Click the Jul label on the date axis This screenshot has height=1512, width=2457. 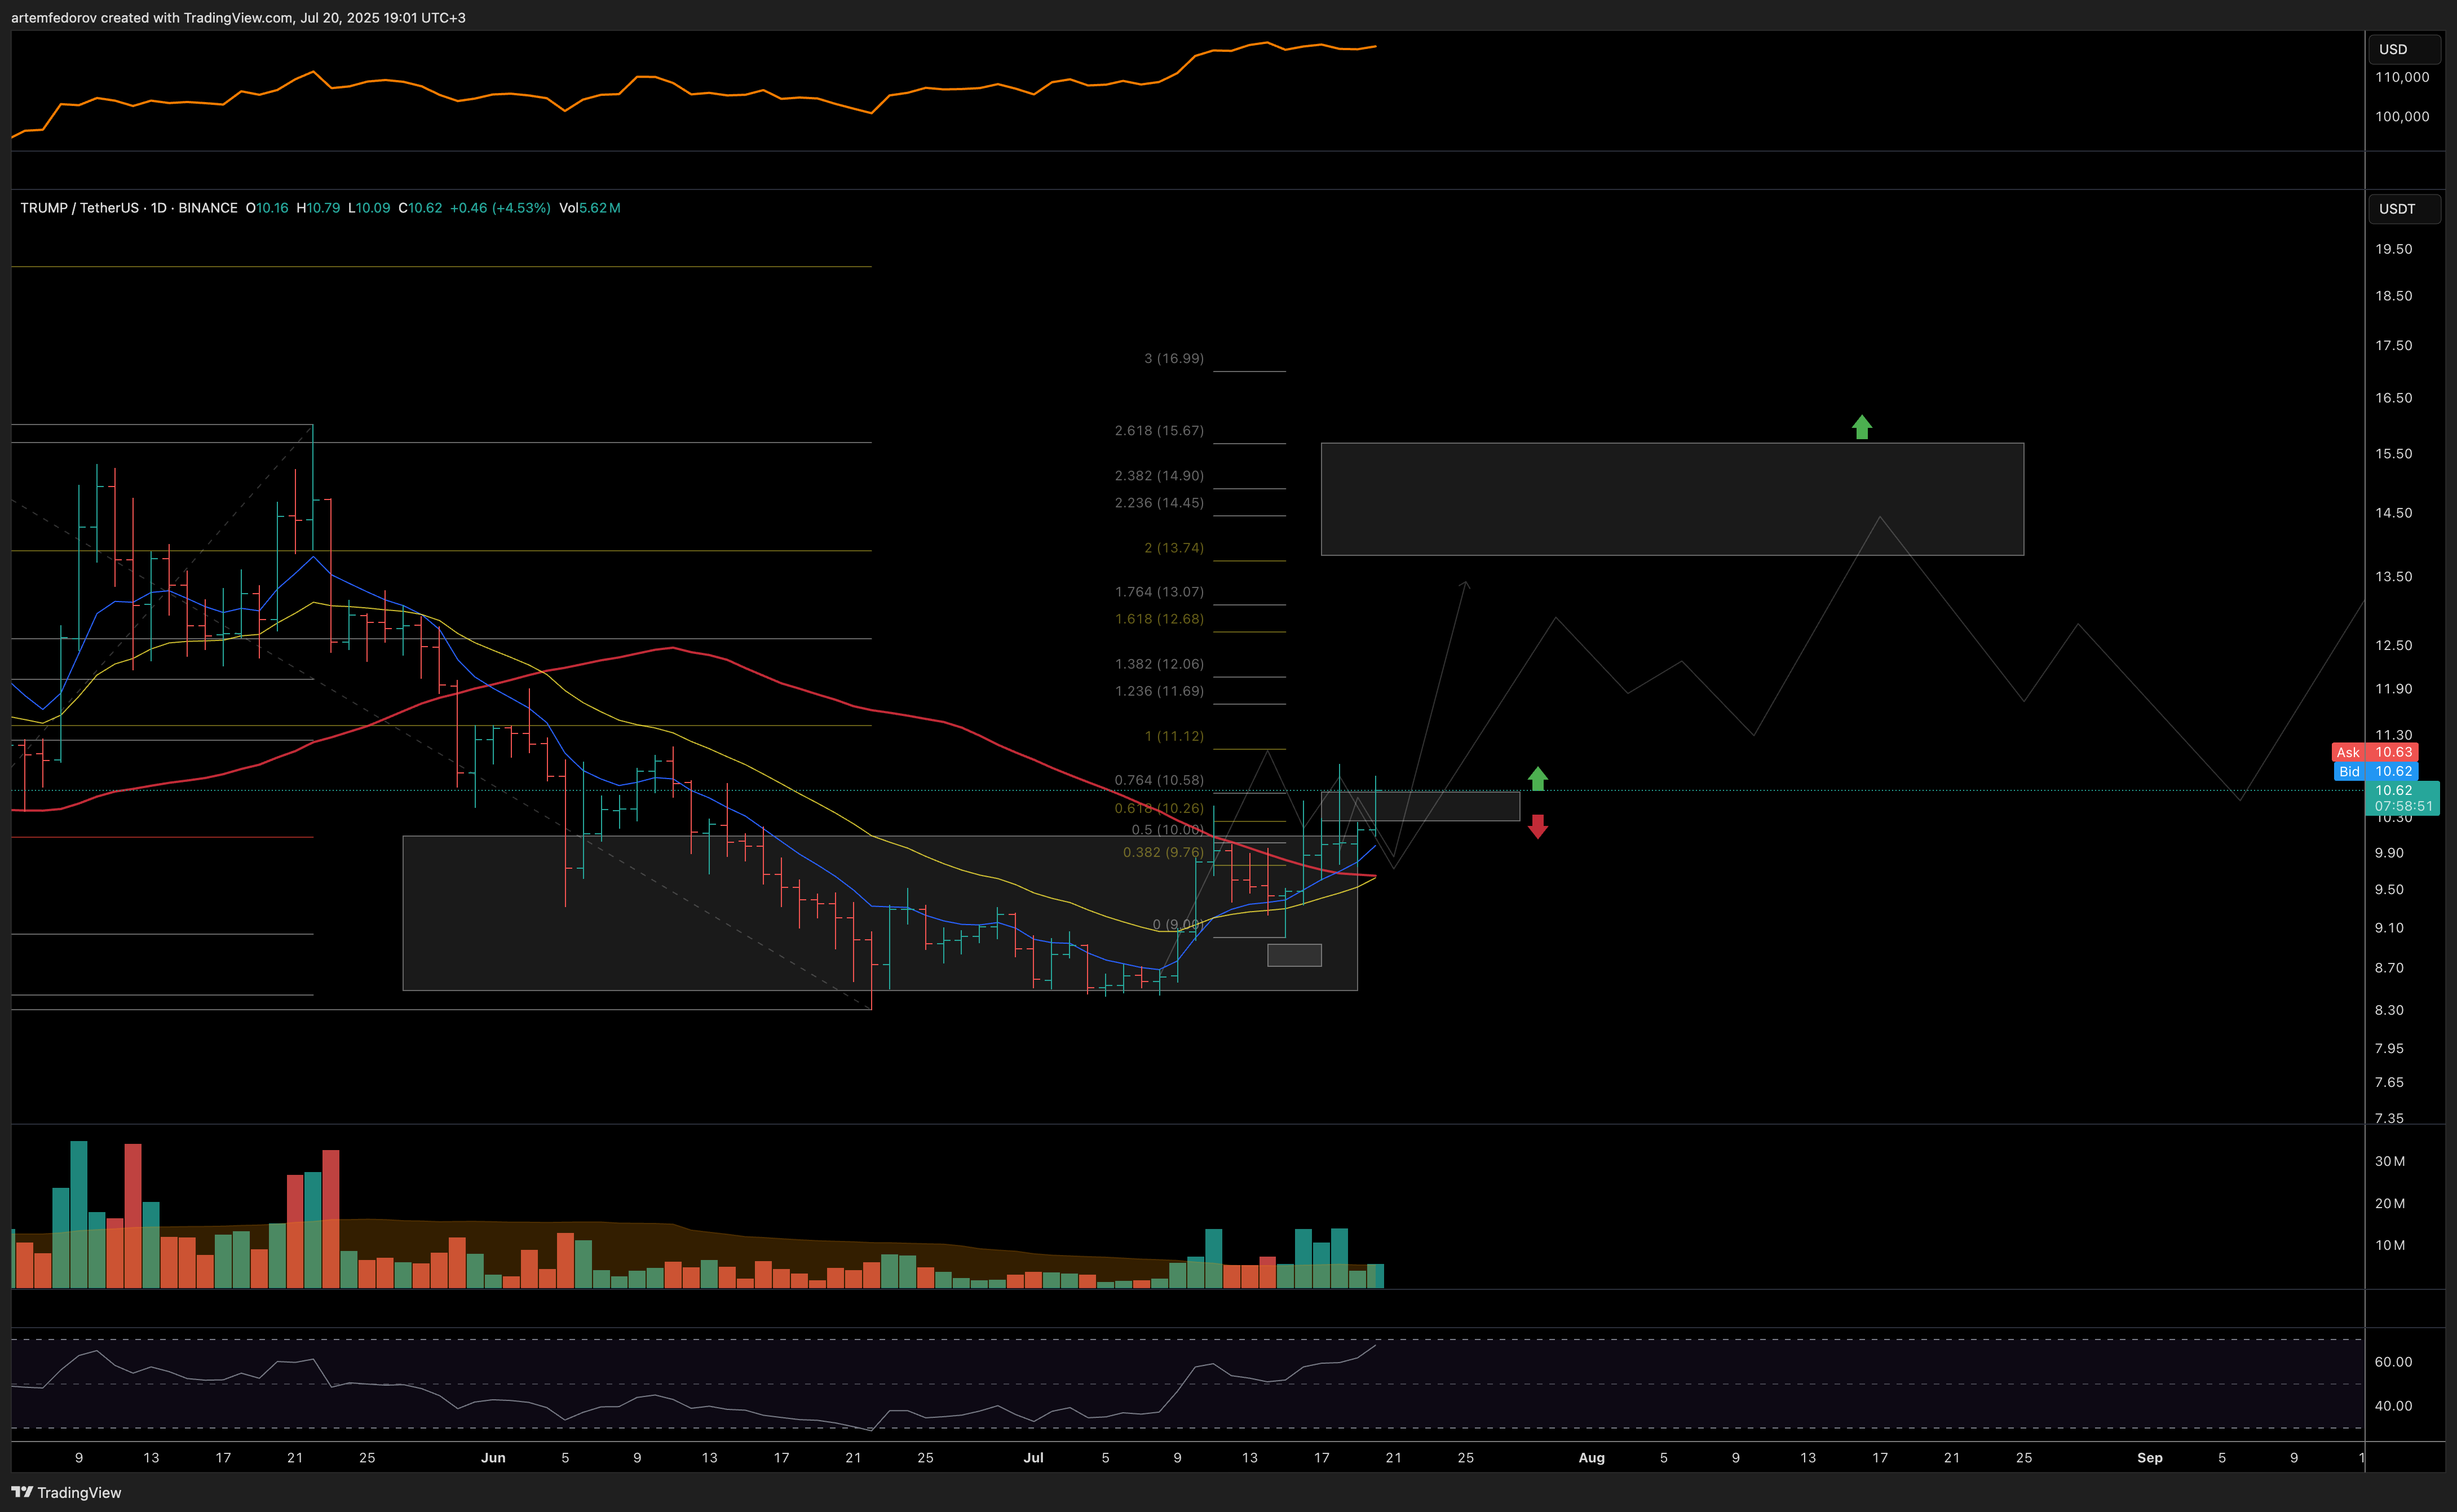1033,1457
